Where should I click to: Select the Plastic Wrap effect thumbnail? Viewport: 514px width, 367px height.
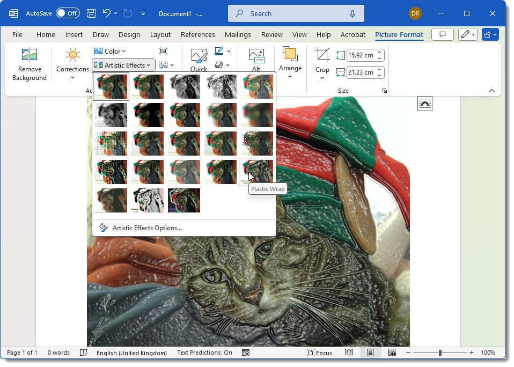[256, 171]
